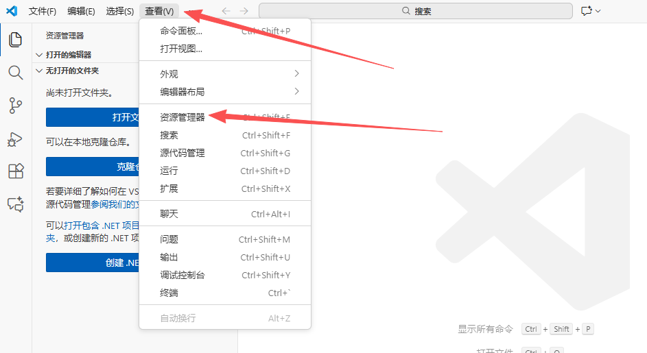
Task: Select 聊天 menu entry
Action: pos(225,214)
